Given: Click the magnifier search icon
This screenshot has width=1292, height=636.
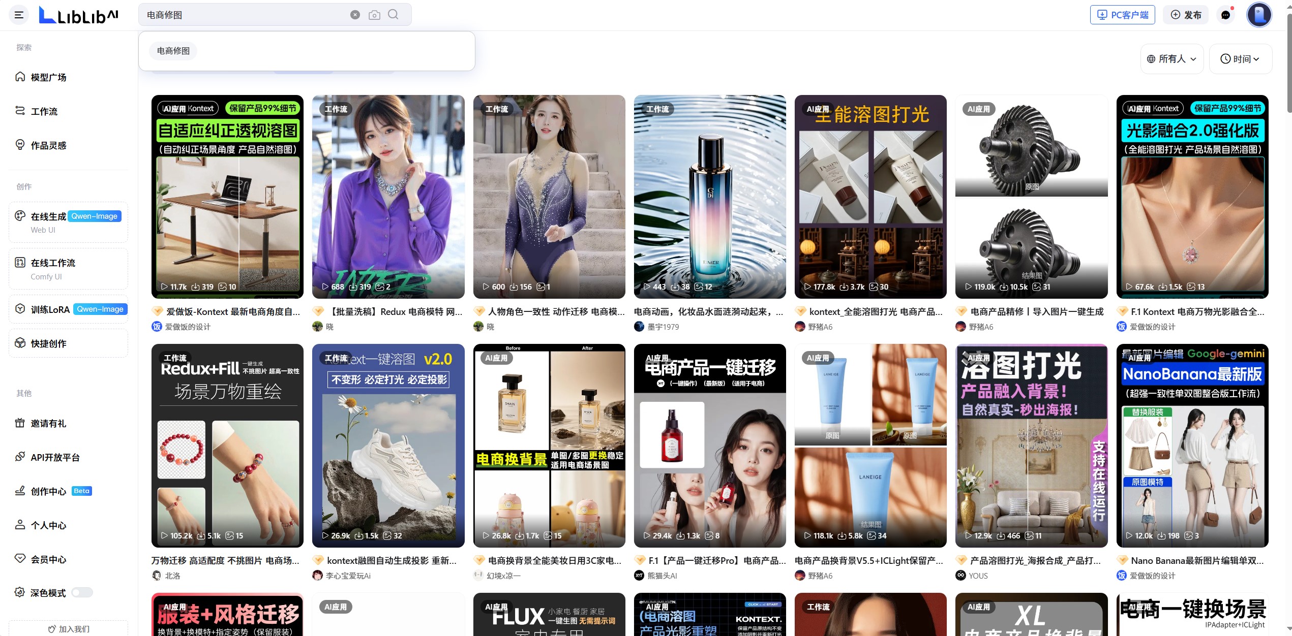Looking at the screenshot, I should coord(393,14).
